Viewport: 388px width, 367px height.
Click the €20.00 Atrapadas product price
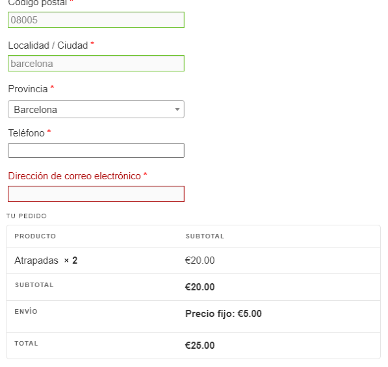click(200, 260)
